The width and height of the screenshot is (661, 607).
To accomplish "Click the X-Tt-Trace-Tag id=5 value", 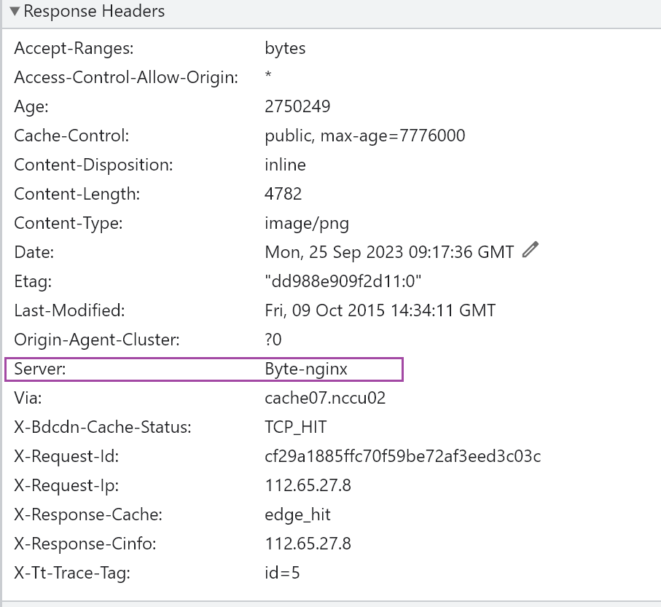I will click(282, 573).
